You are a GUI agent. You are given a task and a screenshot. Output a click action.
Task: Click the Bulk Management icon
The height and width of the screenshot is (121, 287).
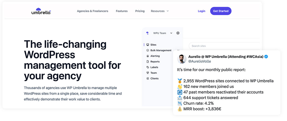[x=148, y=50]
